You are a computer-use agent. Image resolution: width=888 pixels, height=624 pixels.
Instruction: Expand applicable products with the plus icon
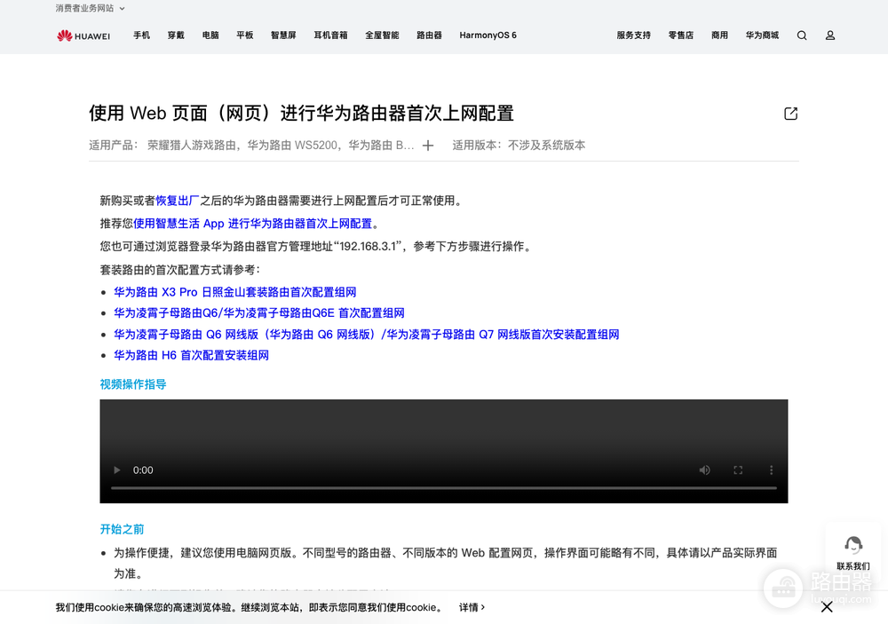click(428, 146)
